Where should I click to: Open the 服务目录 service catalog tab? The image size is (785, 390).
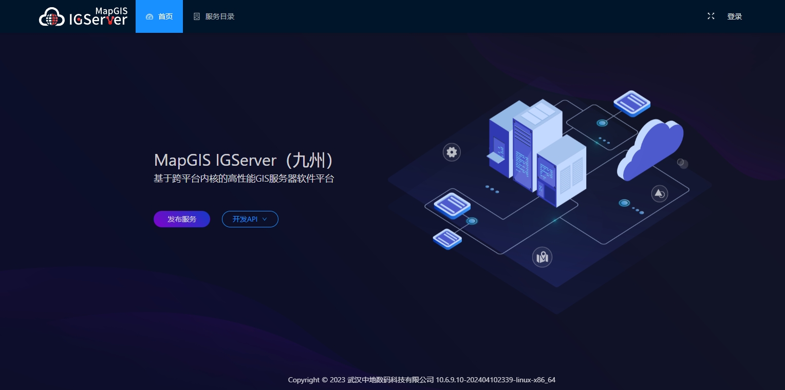214,16
